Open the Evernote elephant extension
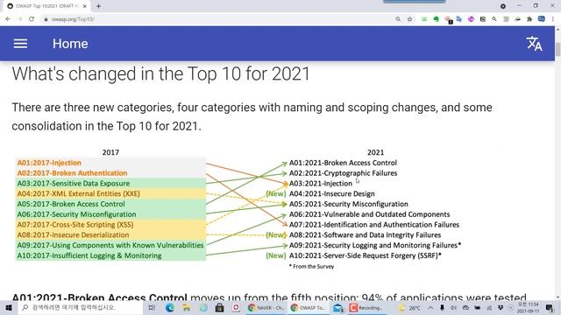The image size is (561, 315). tap(436, 19)
